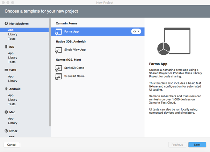The image size is (210, 152).
Task: Click the Android robot icon
Action: (6, 89)
